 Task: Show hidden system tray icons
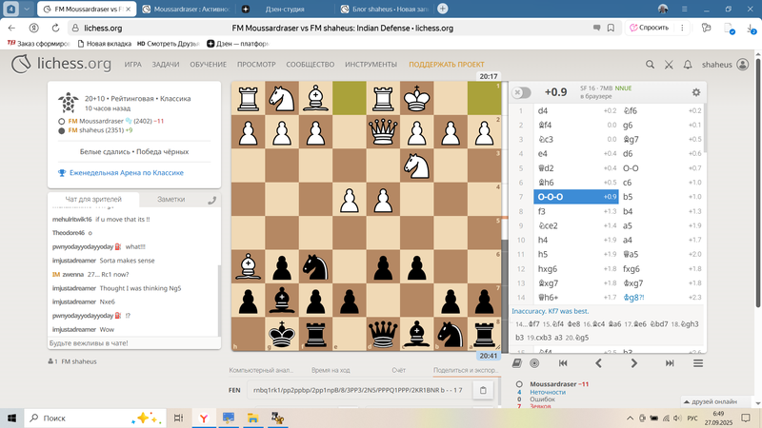pos(630,418)
